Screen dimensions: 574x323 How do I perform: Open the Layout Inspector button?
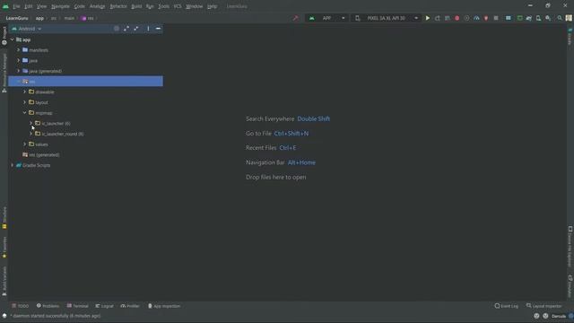pos(544,306)
